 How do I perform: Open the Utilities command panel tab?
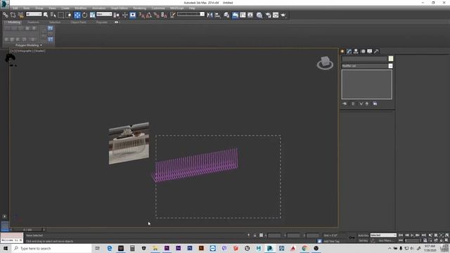click(x=376, y=51)
